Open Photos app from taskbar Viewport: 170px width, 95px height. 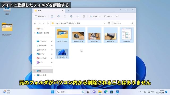[x=117, y=92]
